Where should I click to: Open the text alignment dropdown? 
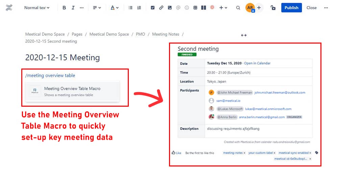click(97, 8)
